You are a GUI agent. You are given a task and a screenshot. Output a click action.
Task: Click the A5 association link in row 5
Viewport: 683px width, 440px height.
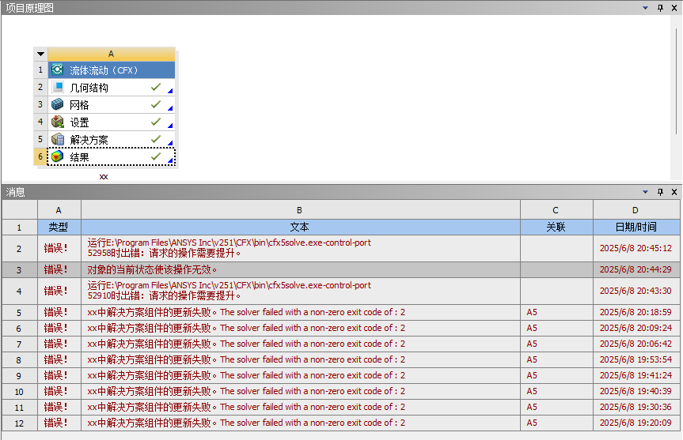click(x=532, y=312)
